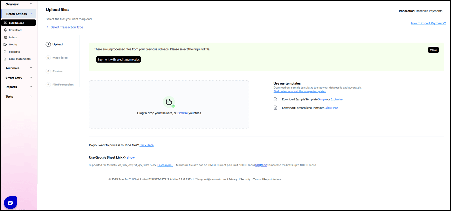
Task: Click the Download cloud icon in sidebar
Action: click(x=5, y=30)
